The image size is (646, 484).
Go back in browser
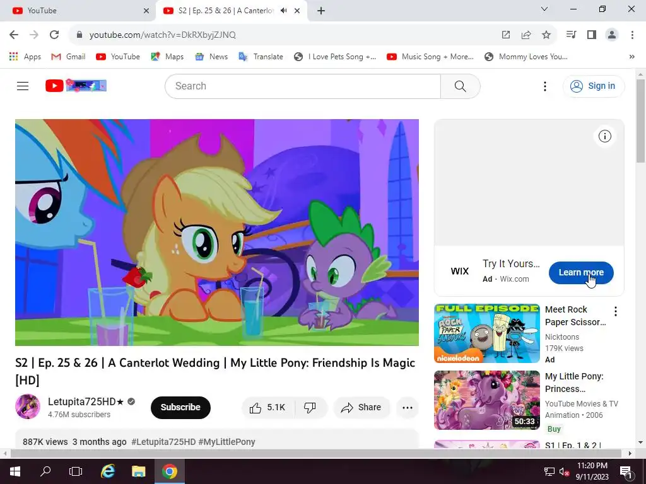(x=14, y=35)
